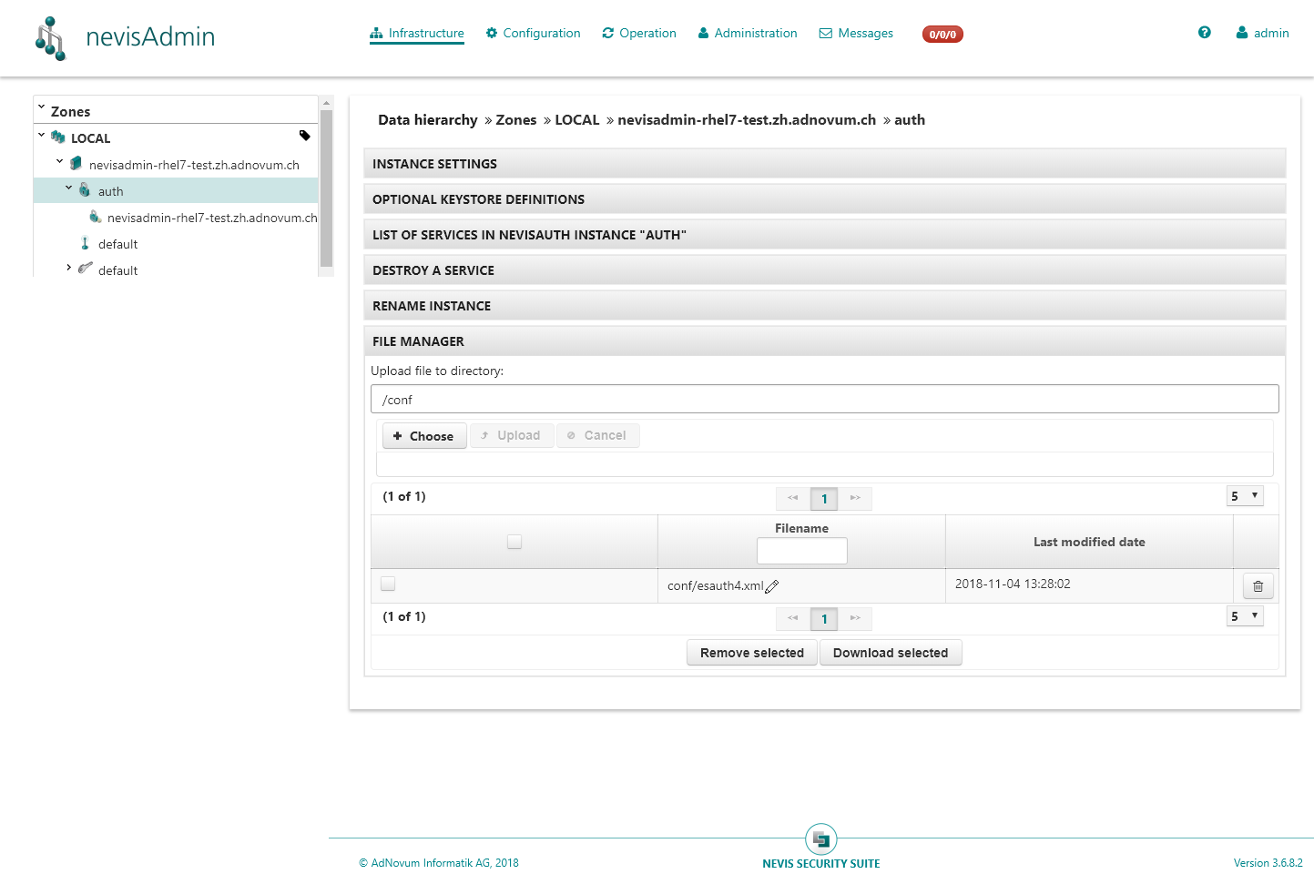
Task: Click the auth instance icon in tree
Action: tap(85, 190)
